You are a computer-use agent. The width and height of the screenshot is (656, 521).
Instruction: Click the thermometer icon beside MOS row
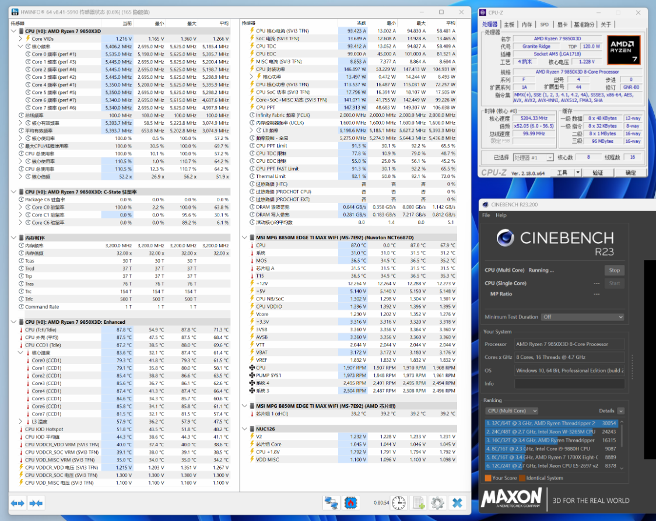click(x=252, y=260)
